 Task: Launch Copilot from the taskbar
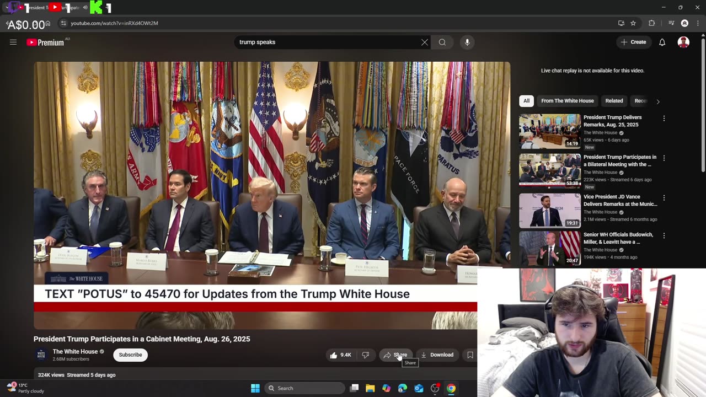coord(386,388)
